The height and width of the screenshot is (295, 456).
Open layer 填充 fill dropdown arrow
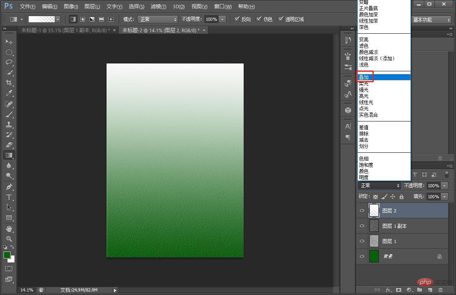[444, 197]
